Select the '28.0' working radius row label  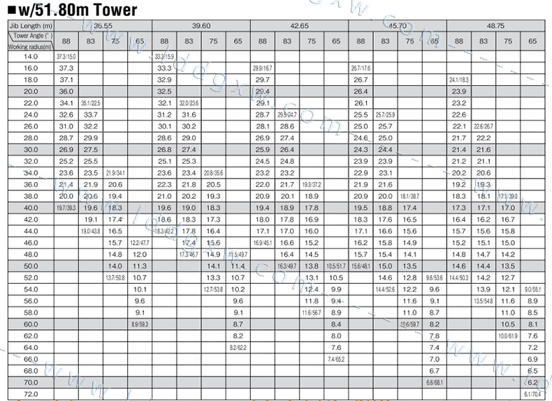pos(31,138)
